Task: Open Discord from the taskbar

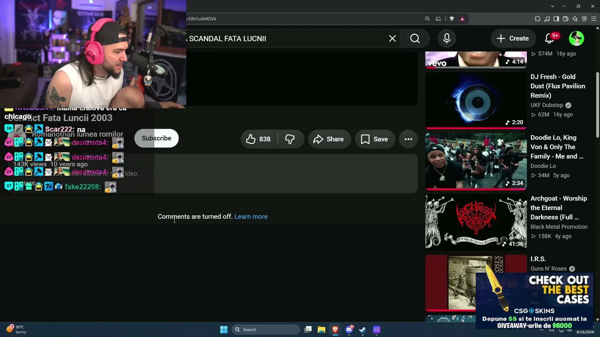Action: pyautogui.click(x=349, y=330)
